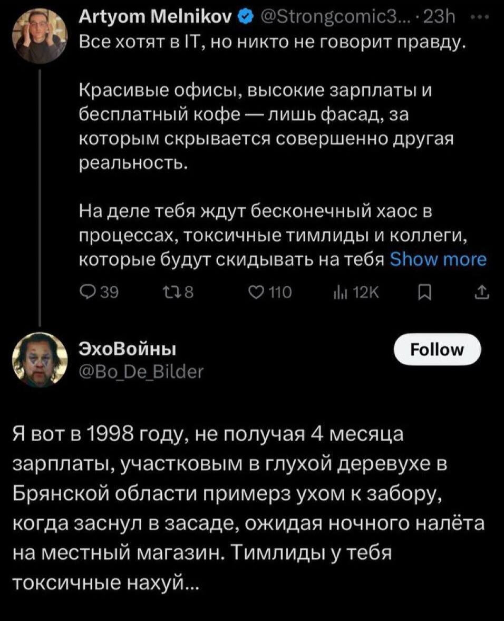Open the reply icon showing 39 comments

click(x=87, y=293)
